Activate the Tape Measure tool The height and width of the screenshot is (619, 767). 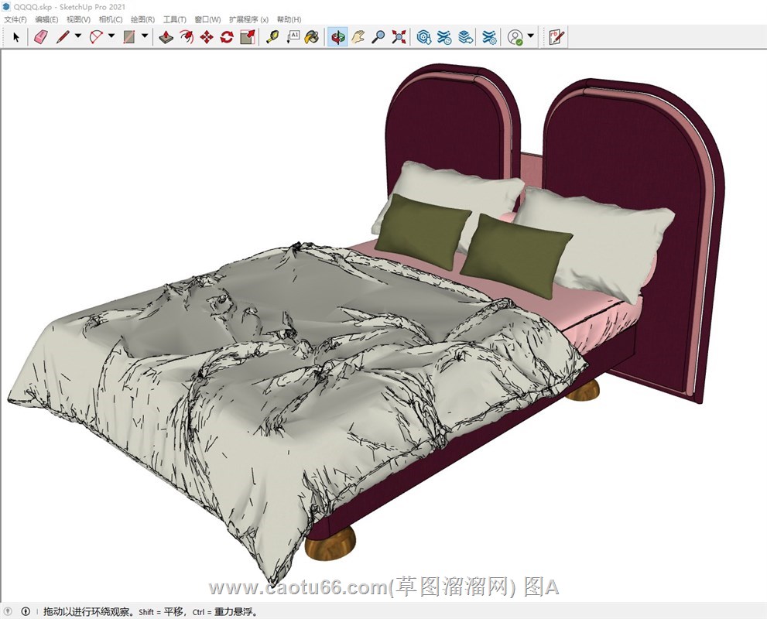[272, 36]
